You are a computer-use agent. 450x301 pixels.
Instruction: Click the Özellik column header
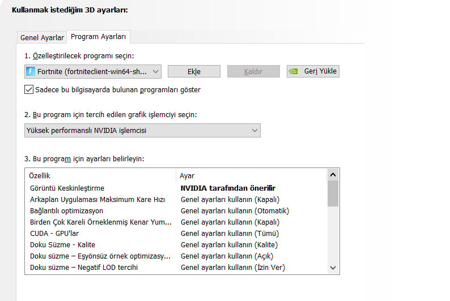[40, 176]
